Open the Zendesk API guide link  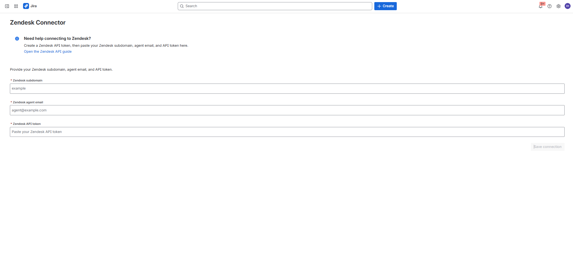[48, 52]
